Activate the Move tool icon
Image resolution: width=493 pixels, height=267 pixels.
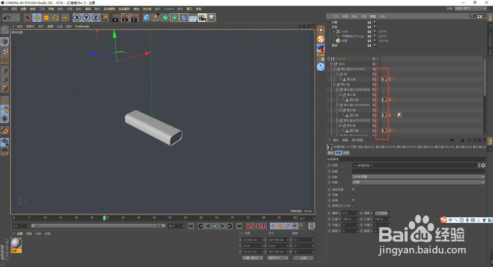[37, 18]
